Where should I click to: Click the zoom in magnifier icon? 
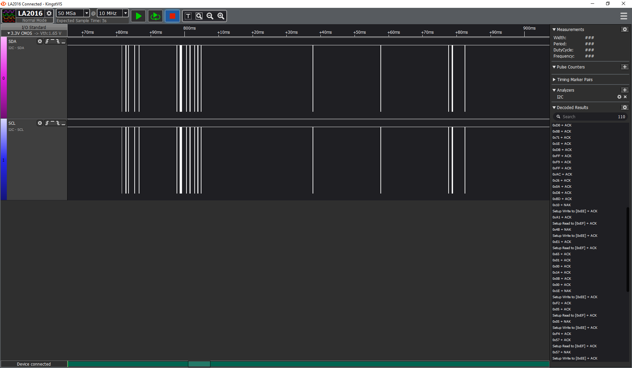click(221, 16)
